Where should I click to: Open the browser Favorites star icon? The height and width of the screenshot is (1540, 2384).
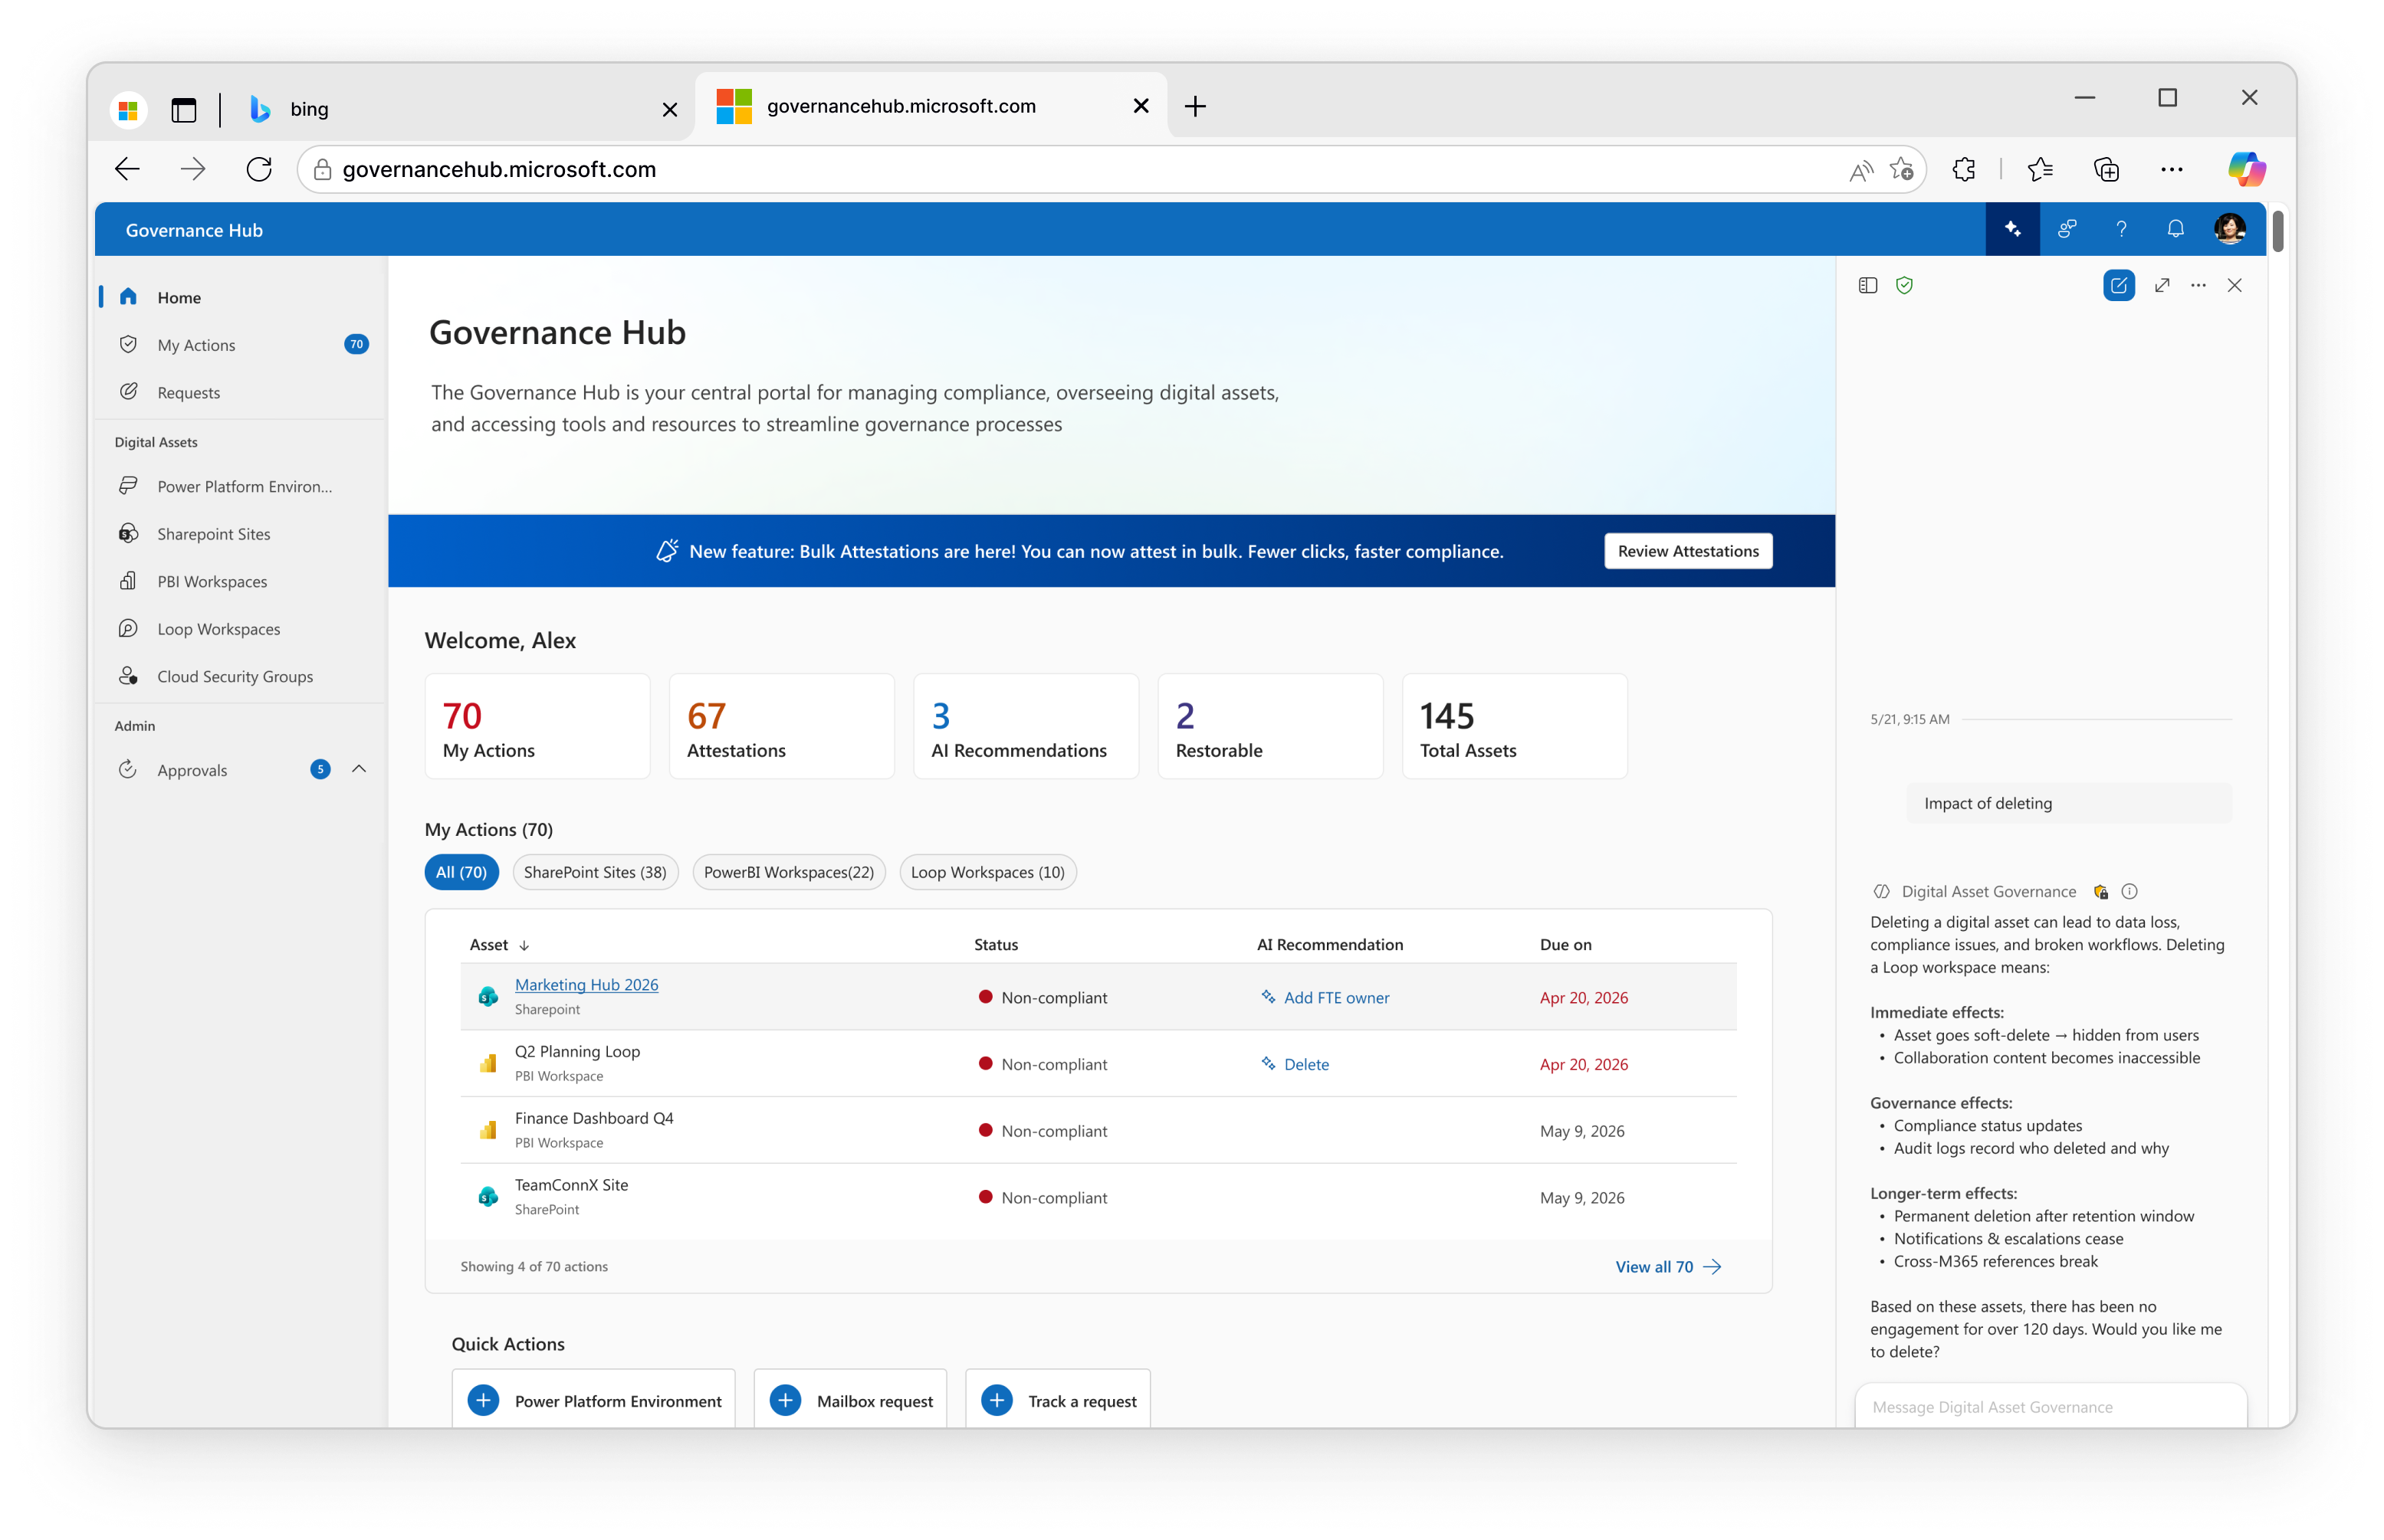(x=2040, y=169)
